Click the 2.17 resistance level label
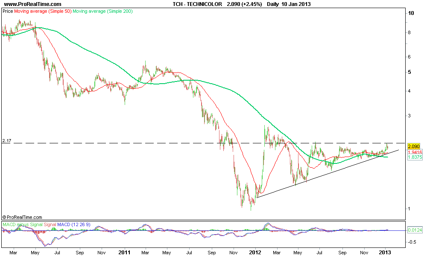The height and width of the screenshot is (256, 427). pyautogui.click(x=6, y=141)
